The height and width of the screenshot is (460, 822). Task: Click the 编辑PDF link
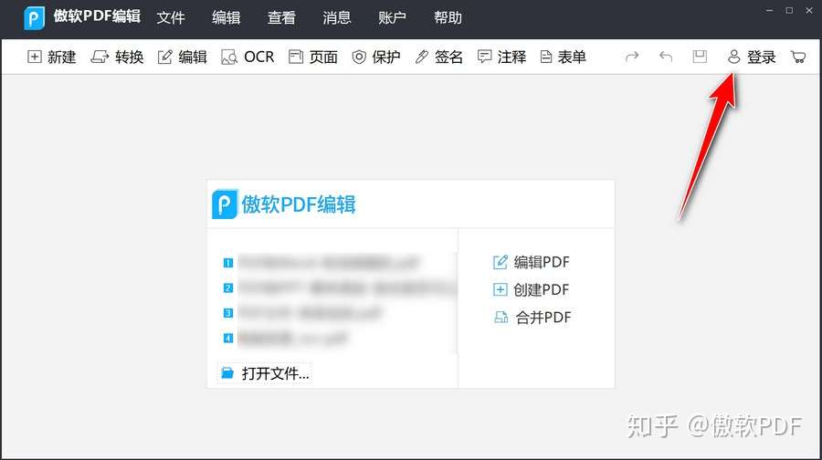coord(531,262)
